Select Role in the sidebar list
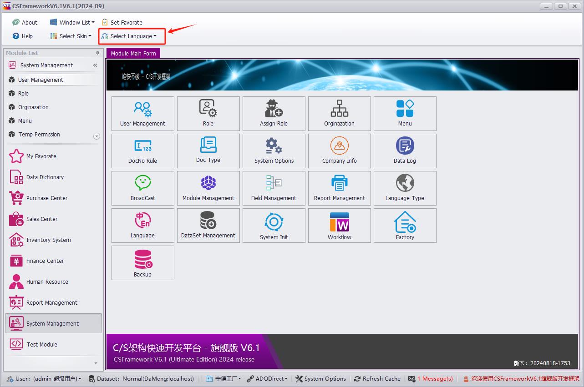Screen dimensions: 584x387 [x=23, y=94]
